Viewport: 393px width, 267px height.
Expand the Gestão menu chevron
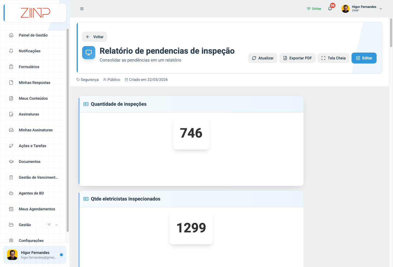pyautogui.click(x=57, y=225)
